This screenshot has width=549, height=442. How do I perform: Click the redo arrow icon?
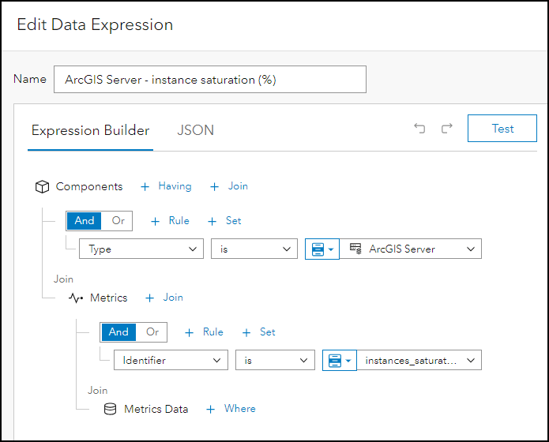coord(446,129)
